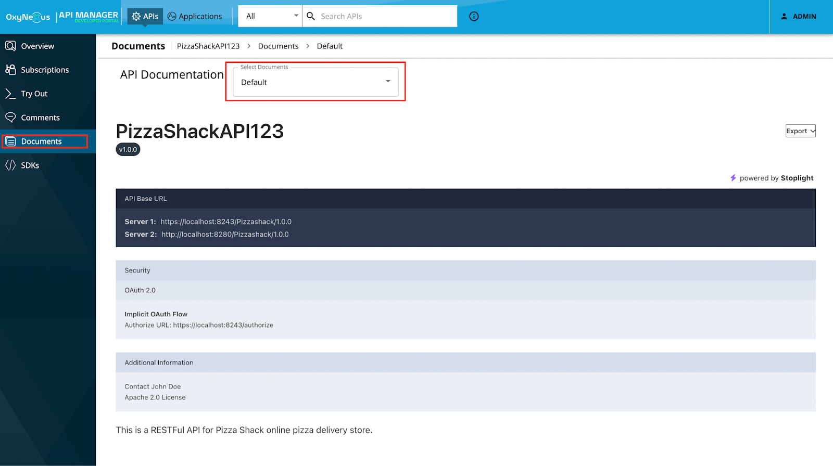Open the Export dropdown

coord(800,131)
